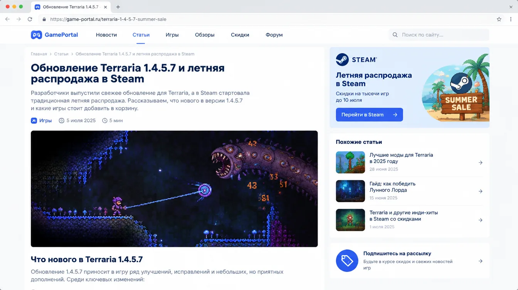Go to the Игры nav item
The image size is (518, 290).
(x=172, y=35)
